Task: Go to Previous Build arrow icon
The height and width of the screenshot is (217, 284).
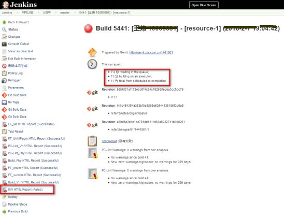Action: coord(4,212)
